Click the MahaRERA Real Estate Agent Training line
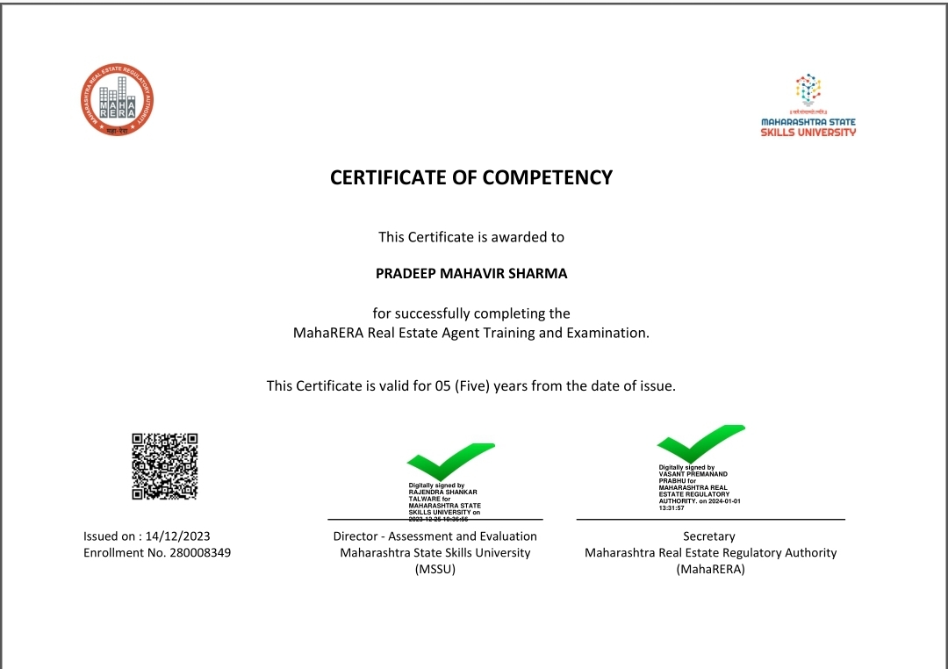The image size is (948, 669). click(471, 333)
